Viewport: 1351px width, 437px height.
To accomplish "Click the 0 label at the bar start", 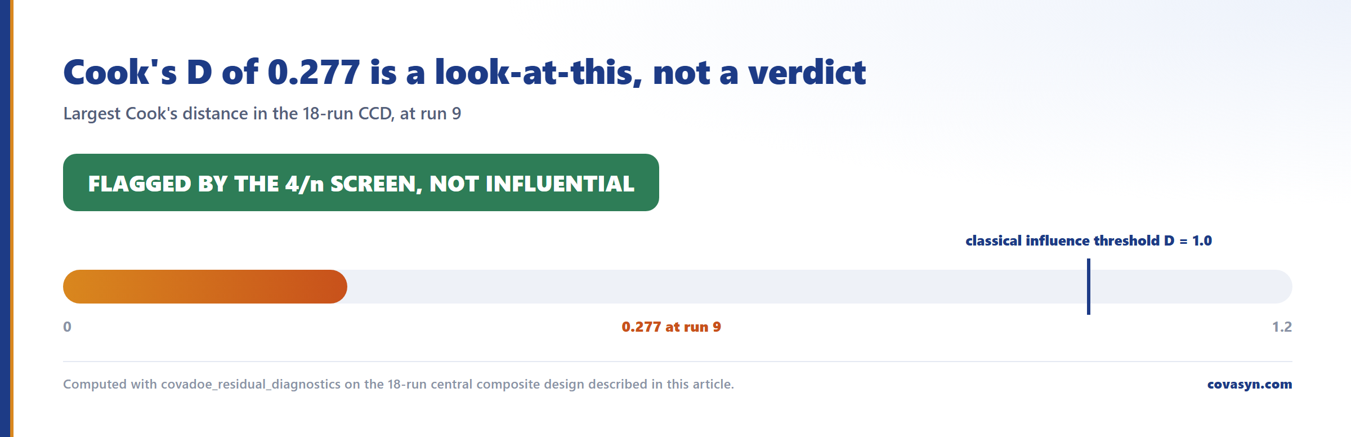I will tap(67, 327).
